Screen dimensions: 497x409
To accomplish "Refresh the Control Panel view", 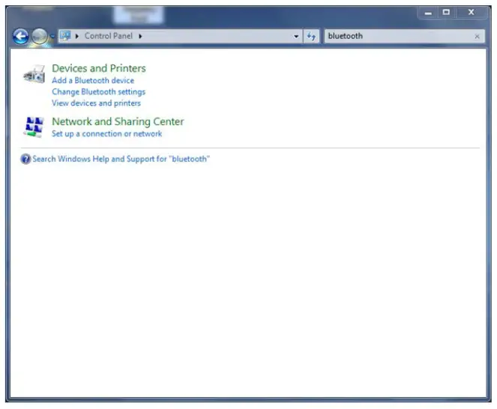I will 311,37.
